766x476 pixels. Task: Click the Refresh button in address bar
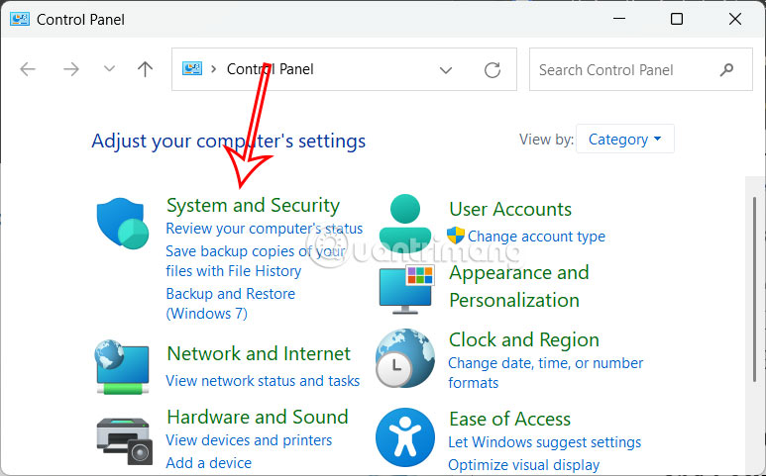coord(492,70)
